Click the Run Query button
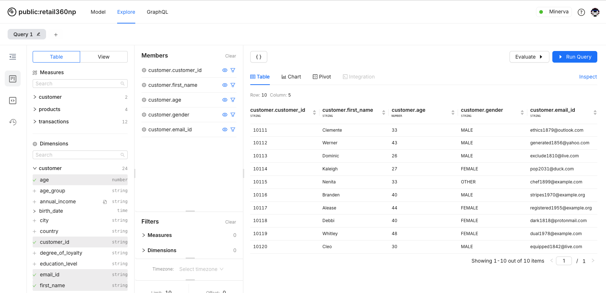 point(574,57)
